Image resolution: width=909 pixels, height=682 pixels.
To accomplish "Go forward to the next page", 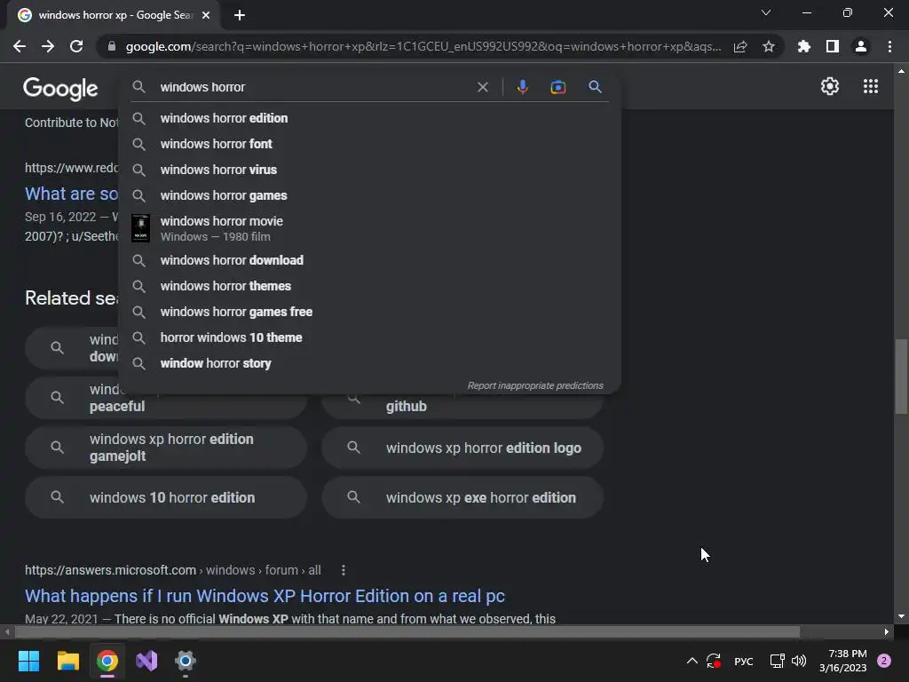I will click(48, 46).
